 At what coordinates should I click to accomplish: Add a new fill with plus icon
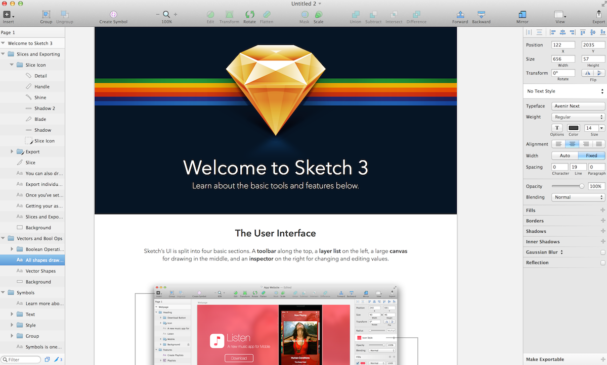(x=602, y=210)
